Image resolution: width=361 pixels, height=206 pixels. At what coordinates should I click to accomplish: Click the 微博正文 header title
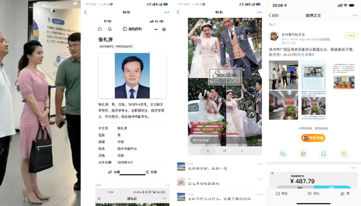tap(313, 16)
